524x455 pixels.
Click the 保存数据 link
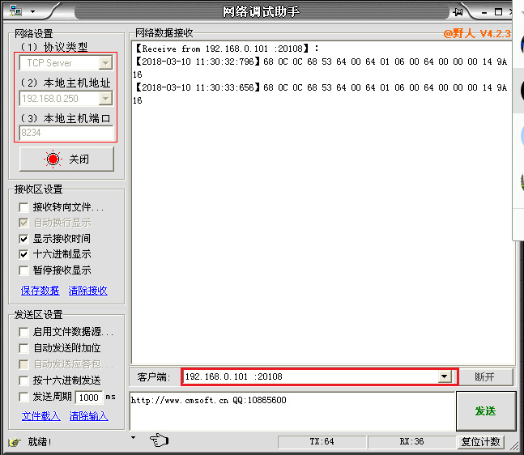click(40, 291)
